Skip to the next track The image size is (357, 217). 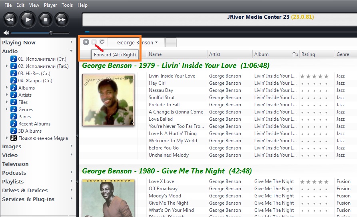pos(61,19)
